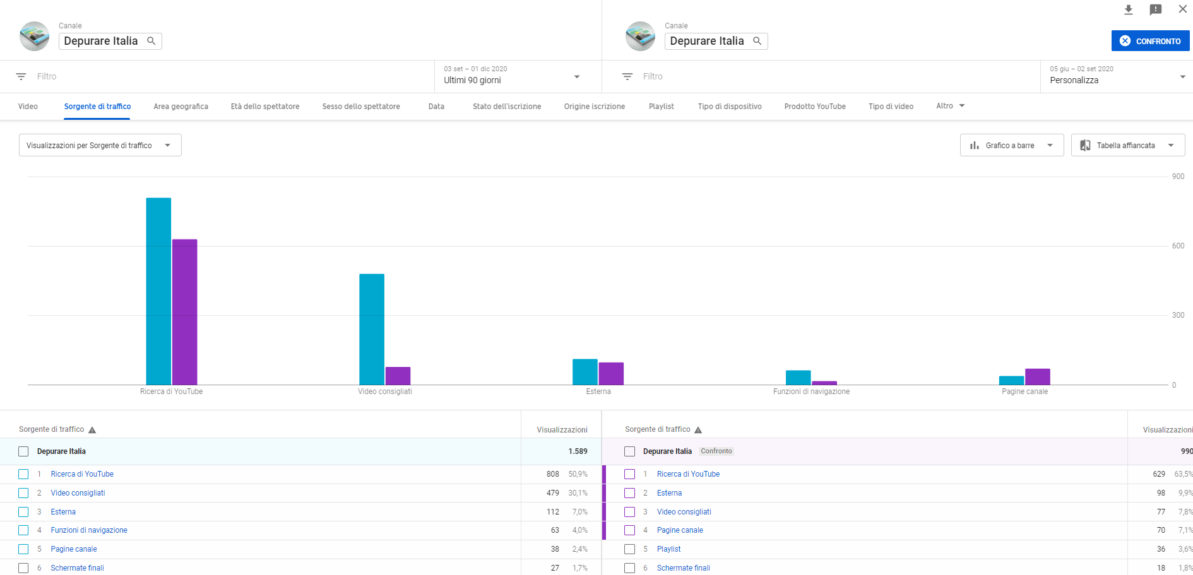
Task: Open the Origine iscrizione tab
Action: [x=595, y=107]
